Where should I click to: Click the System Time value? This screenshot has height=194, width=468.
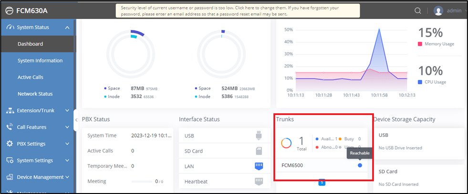tap(151, 136)
